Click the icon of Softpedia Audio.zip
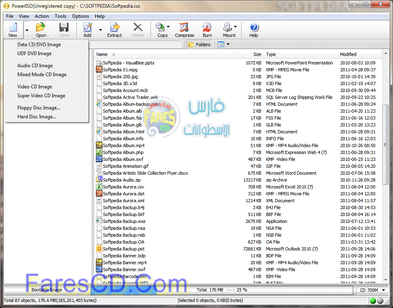The image size is (393, 308). click(99, 180)
